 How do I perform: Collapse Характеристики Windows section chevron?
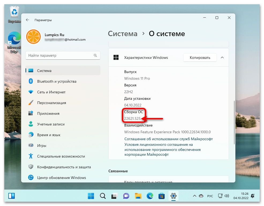click(222, 58)
